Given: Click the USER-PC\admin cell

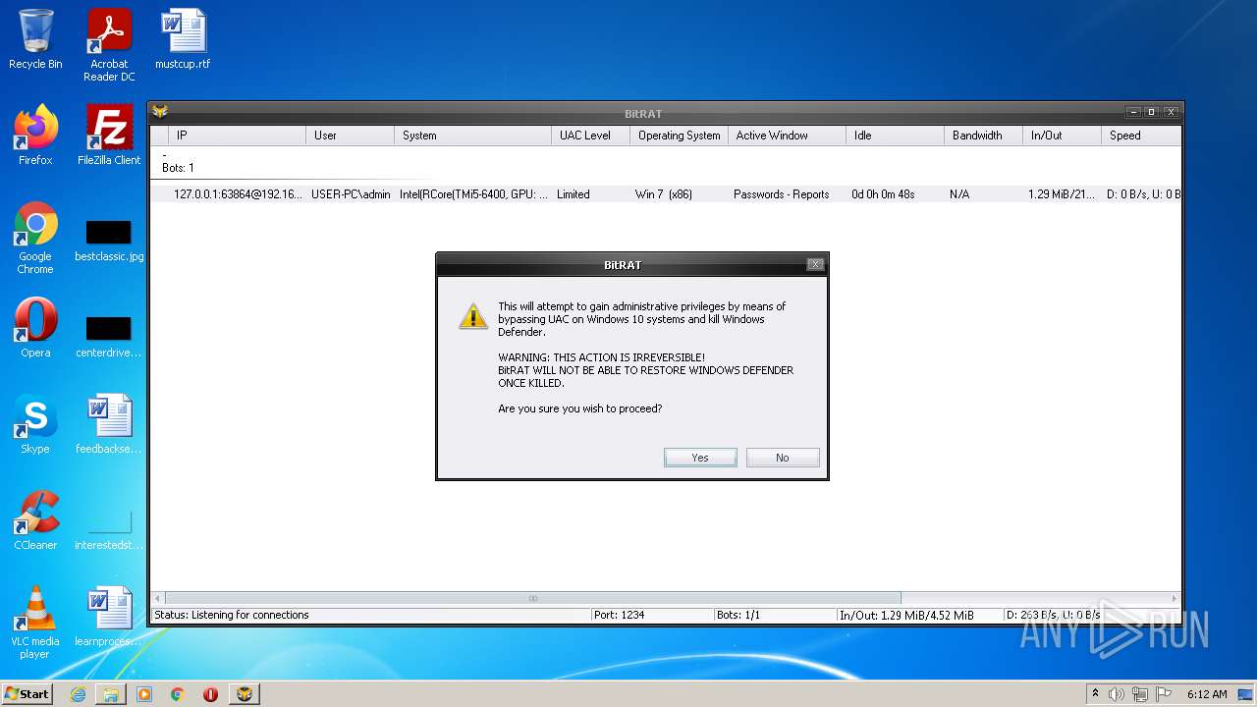Looking at the screenshot, I should pos(351,194).
